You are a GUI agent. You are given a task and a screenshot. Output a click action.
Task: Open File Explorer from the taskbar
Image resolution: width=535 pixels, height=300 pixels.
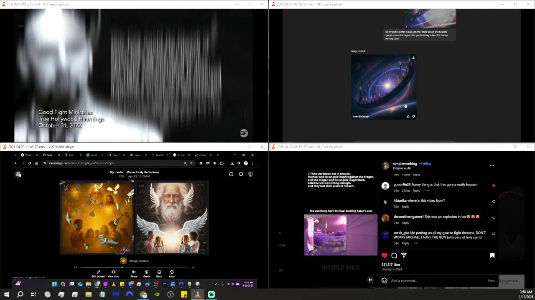88,295
